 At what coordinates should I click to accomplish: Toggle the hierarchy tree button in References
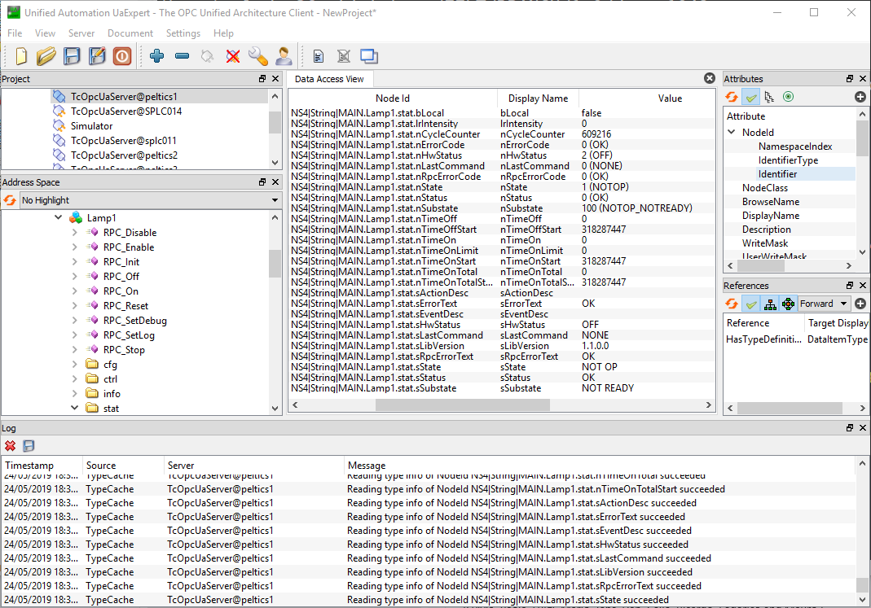tap(769, 304)
